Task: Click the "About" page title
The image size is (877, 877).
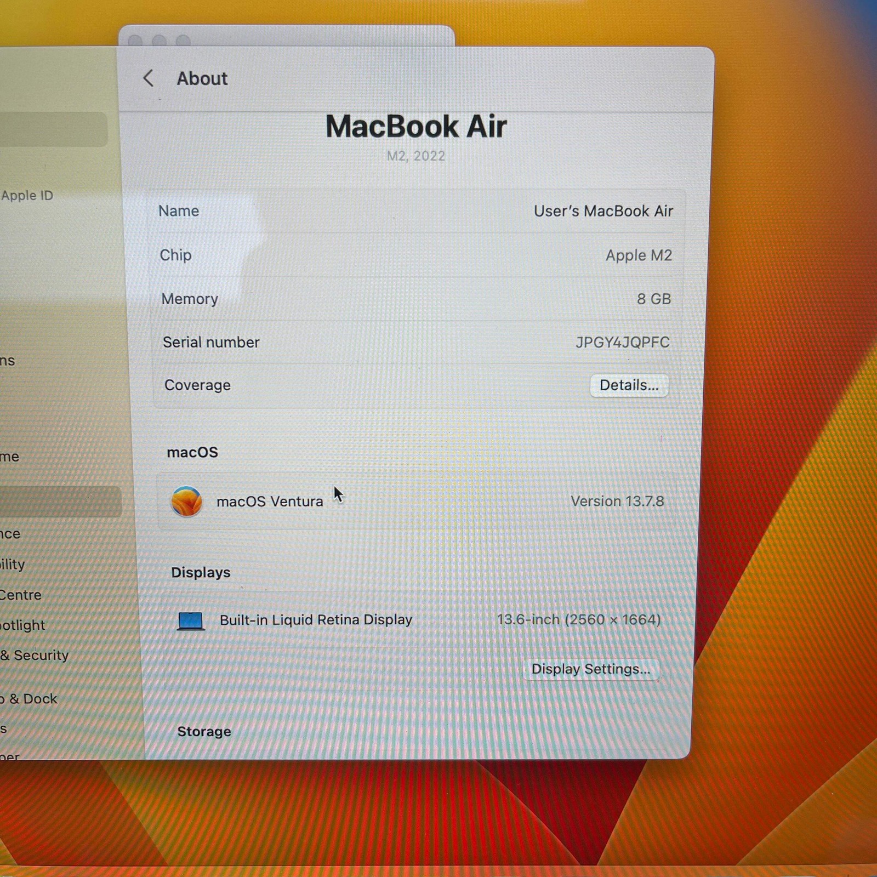Action: coord(202,79)
